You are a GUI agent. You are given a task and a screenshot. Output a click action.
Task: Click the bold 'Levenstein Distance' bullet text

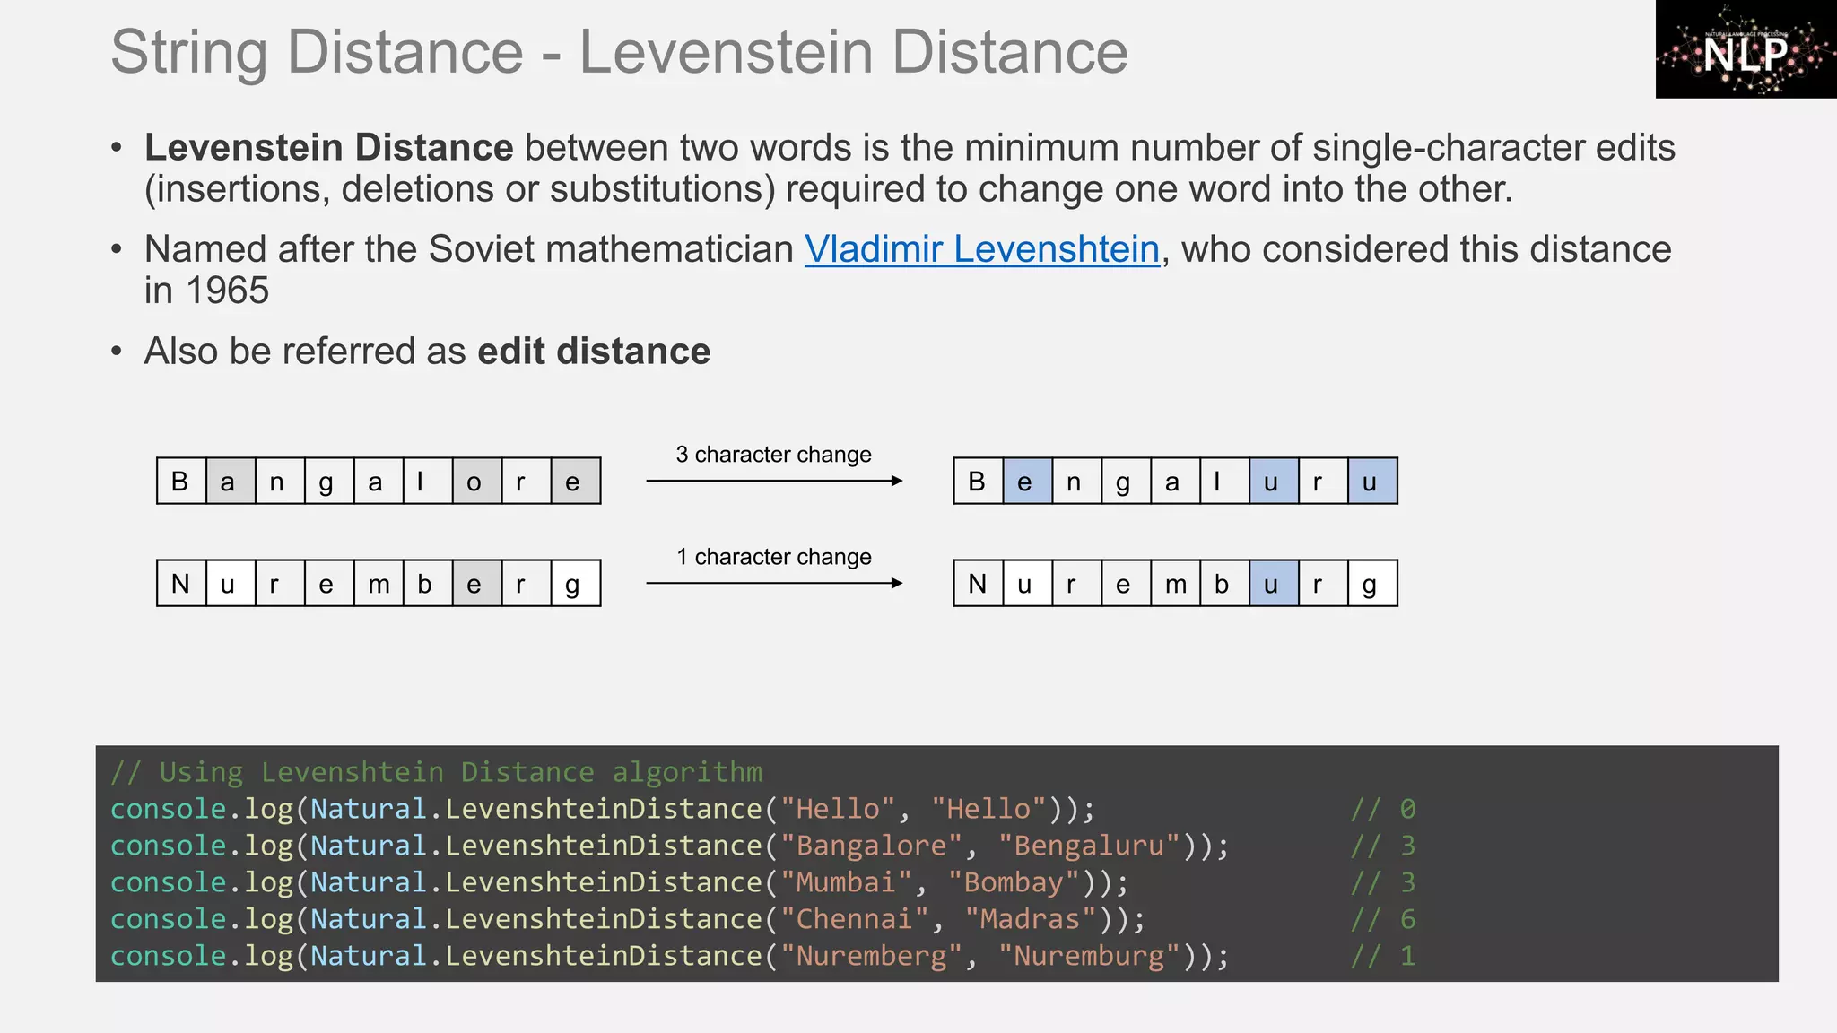328,148
